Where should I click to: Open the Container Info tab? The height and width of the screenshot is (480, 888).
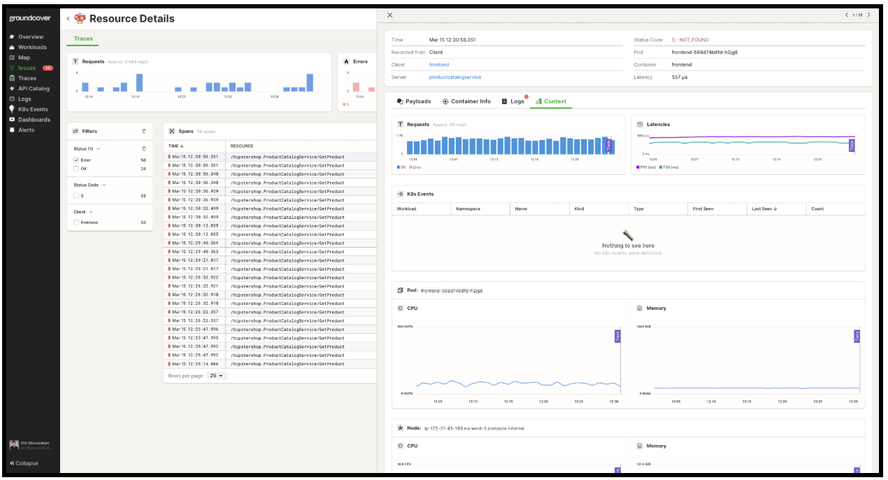click(466, 101)
